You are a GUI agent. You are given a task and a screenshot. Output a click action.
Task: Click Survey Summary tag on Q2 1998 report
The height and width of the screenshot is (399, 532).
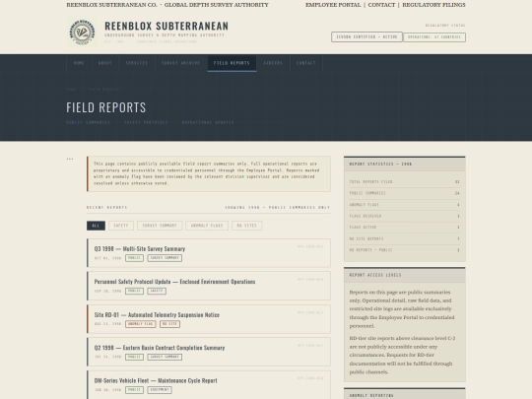pos(165,357)
